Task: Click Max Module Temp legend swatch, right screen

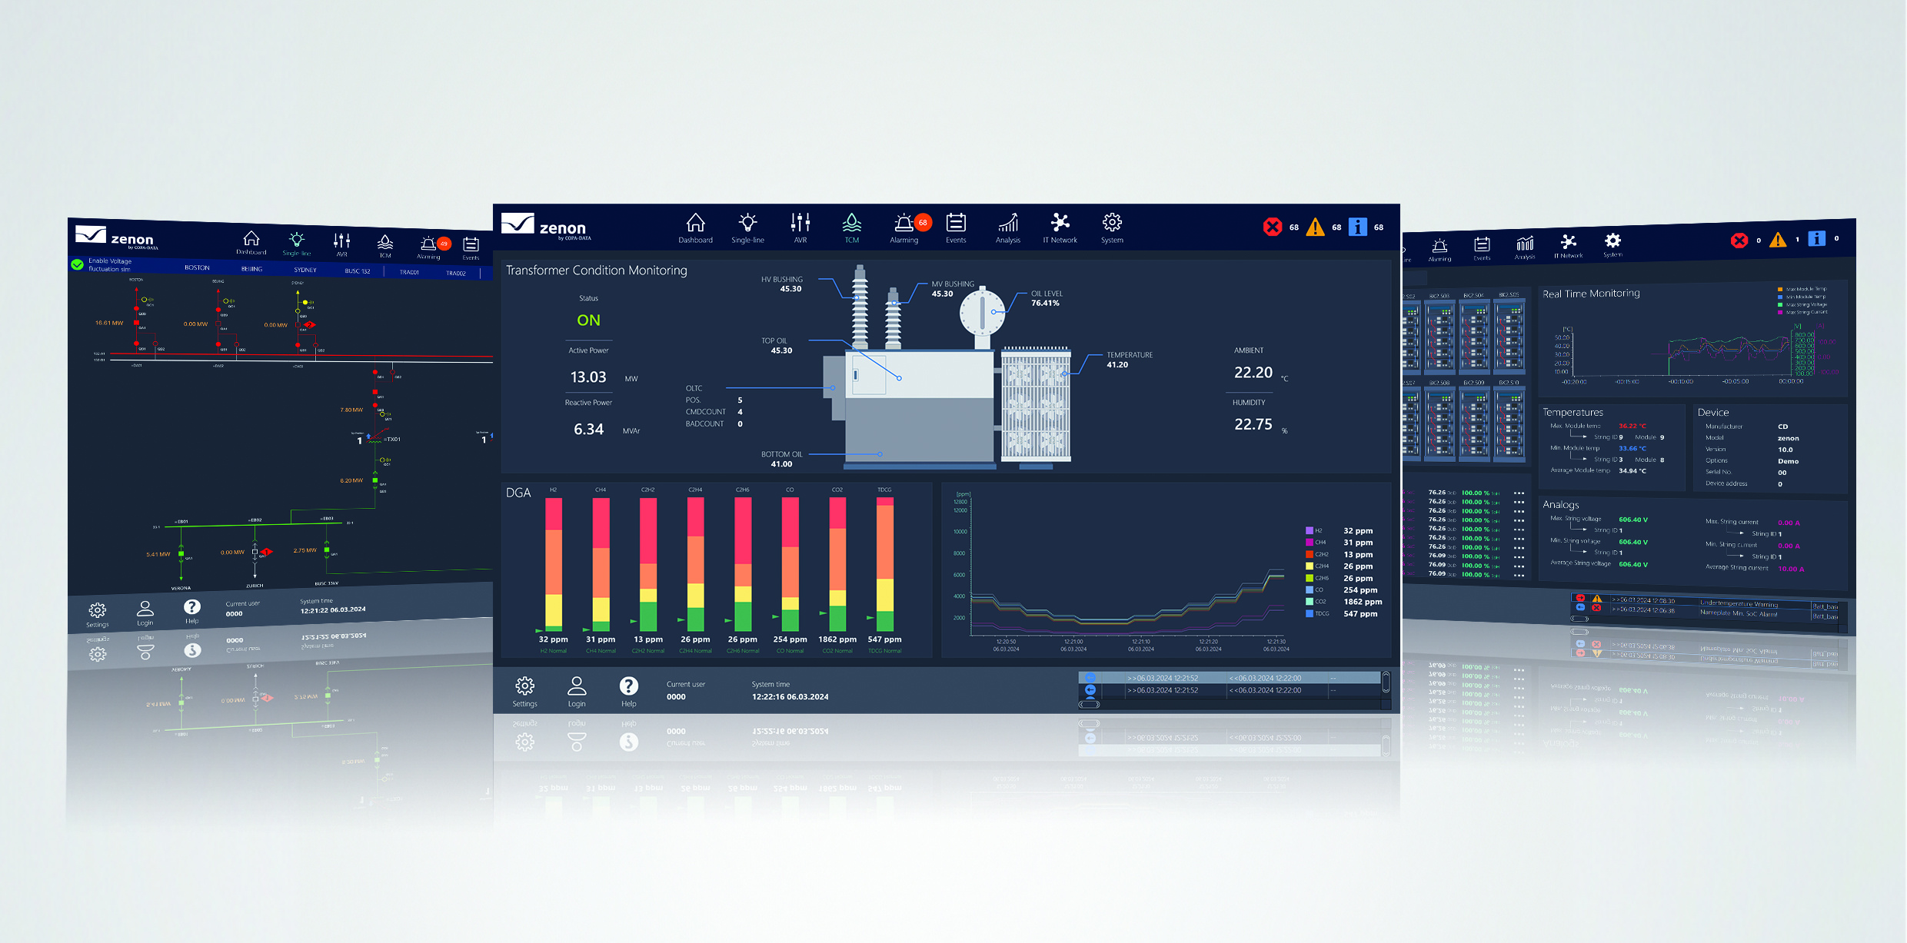Action: 1780,289
